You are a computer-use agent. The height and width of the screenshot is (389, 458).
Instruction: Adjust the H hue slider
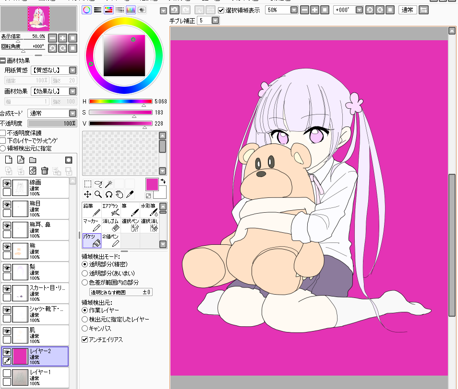tap(121, 102)
